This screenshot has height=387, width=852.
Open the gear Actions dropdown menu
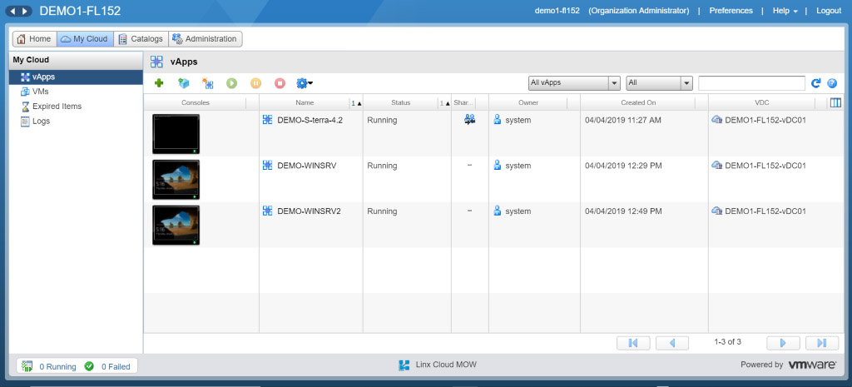click(x=305, y=83)
